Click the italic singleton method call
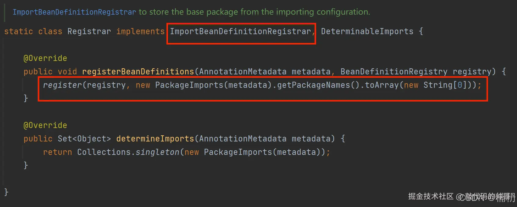This screenshot has height=207, width=517. click(157, 152)
